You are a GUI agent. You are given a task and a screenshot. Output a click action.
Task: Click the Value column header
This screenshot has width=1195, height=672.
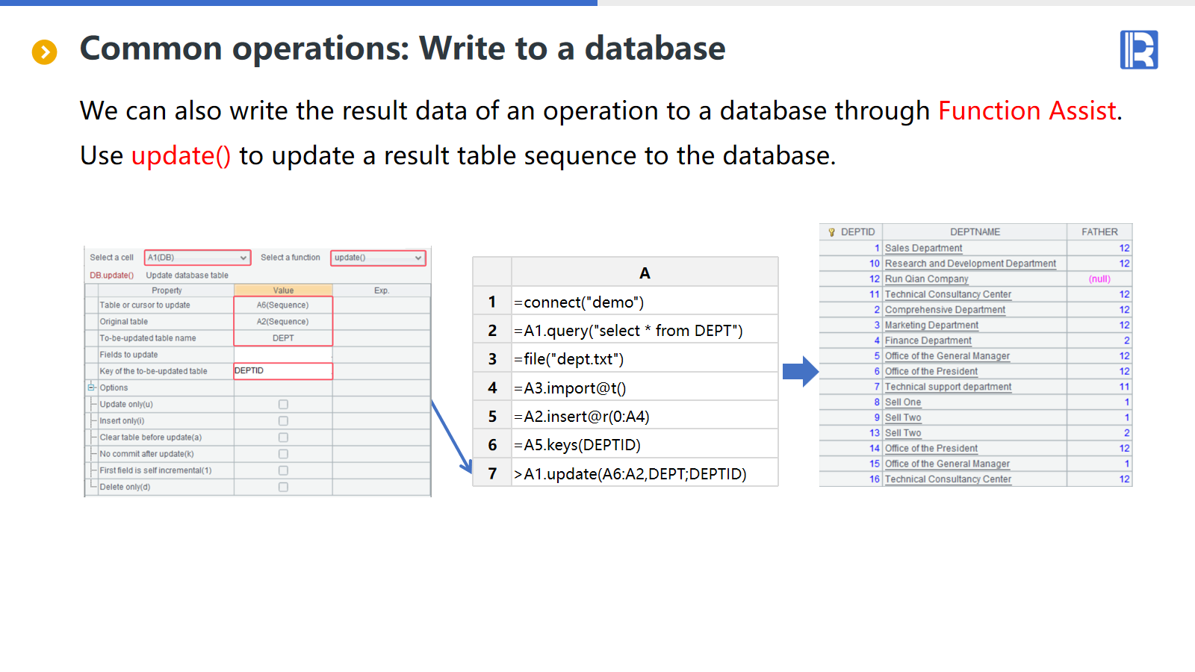point(283,290)
